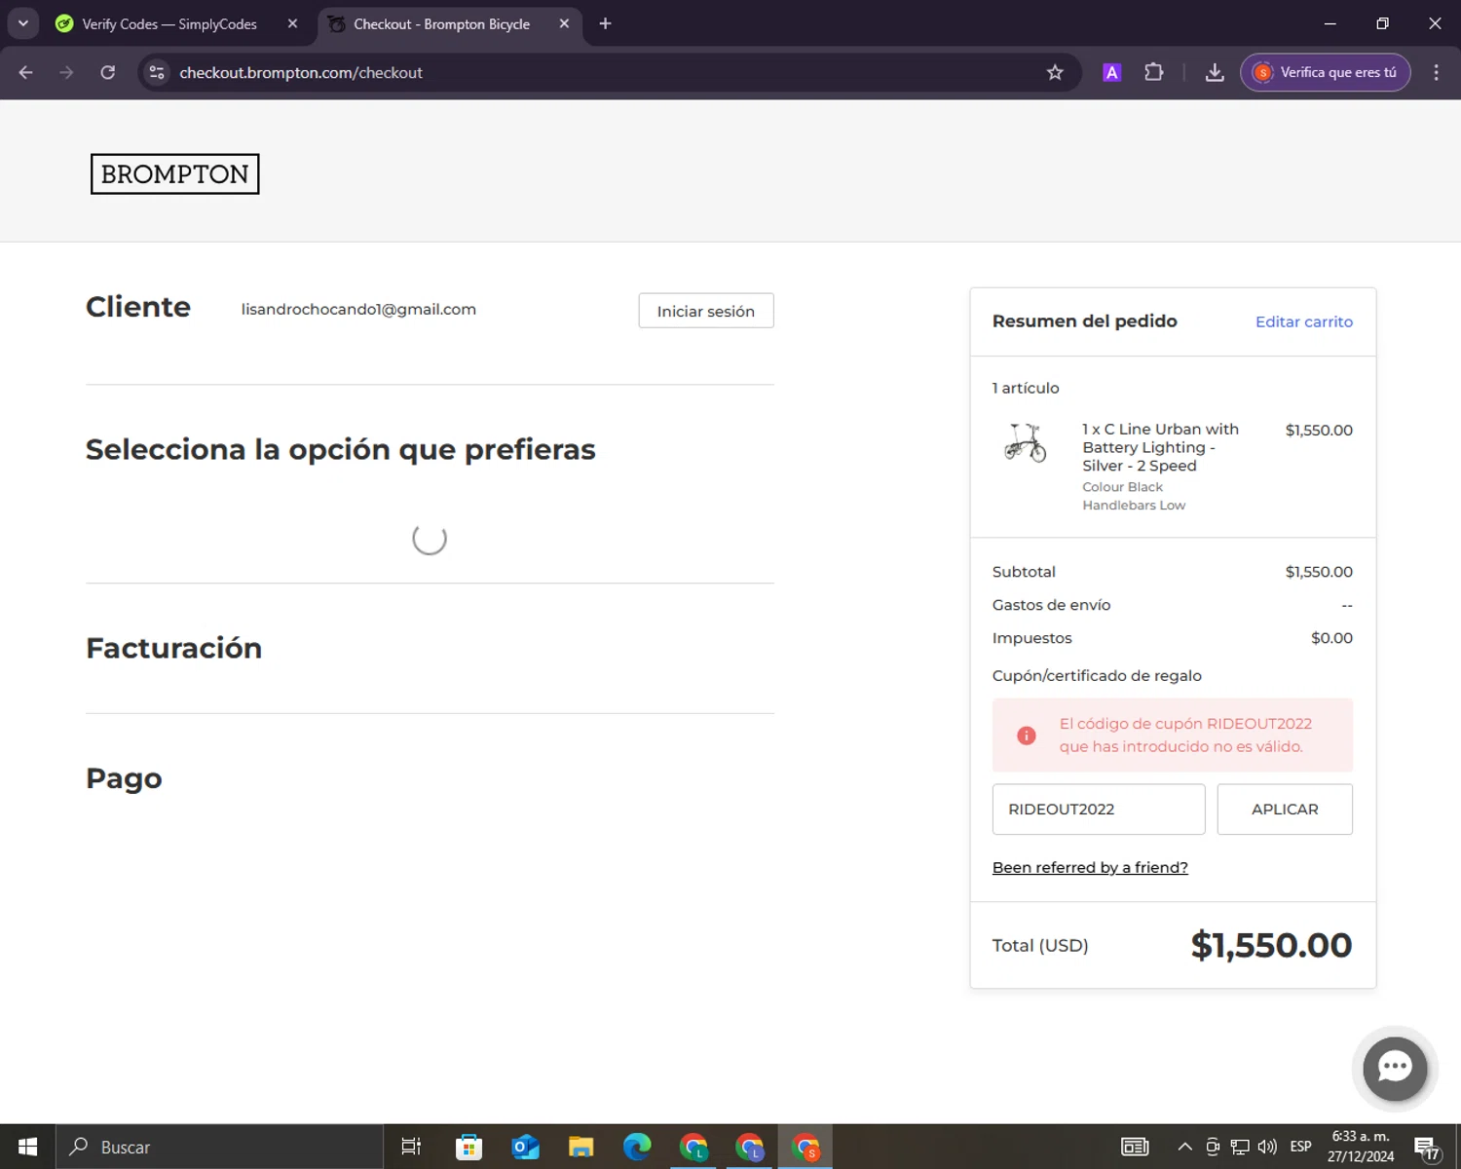Click the coupon error info icon

1027,735
